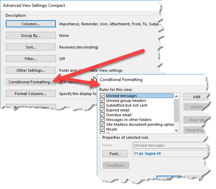Click the Received (descending) sort description

(x=78, y=47)
